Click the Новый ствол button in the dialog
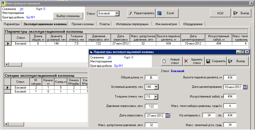Viewport: 255px width, 130px height. pyautogui.click(x=172, y=61)
